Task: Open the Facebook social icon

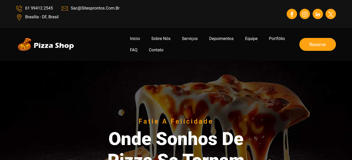Action: (x=292, y=14)
